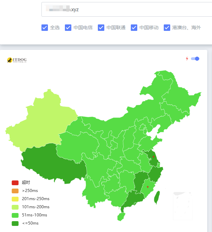Click the red 超时 legend swatch
Screen dimensions: 212x232
click(x=15, y=183)
